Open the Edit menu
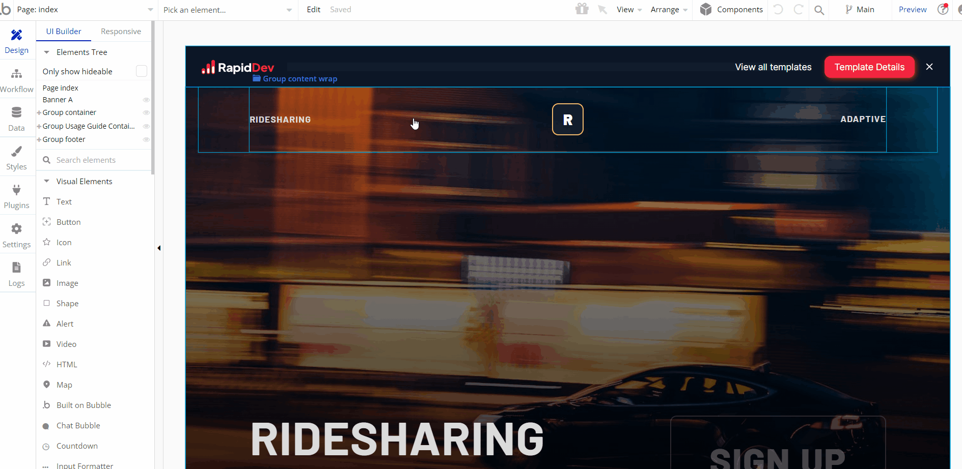This screenshot has height=469, width=962. coord(314,10)
